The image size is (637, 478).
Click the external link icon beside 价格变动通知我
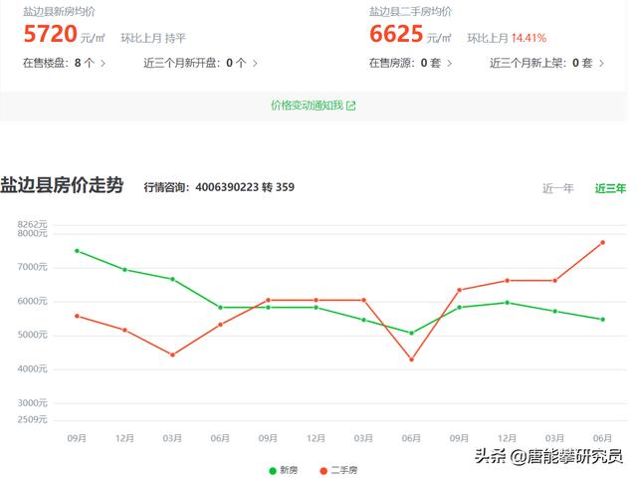pyautogui.click(x=351, y=107)
